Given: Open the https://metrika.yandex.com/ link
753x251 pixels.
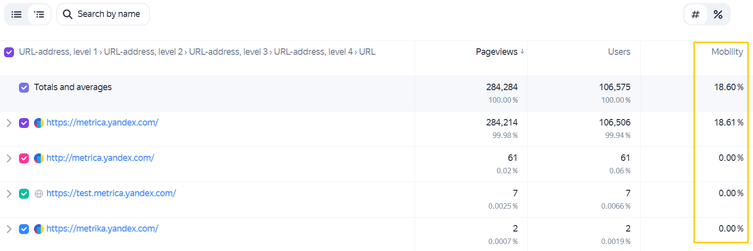Looking at the screenshot, I should coord(102,229).
